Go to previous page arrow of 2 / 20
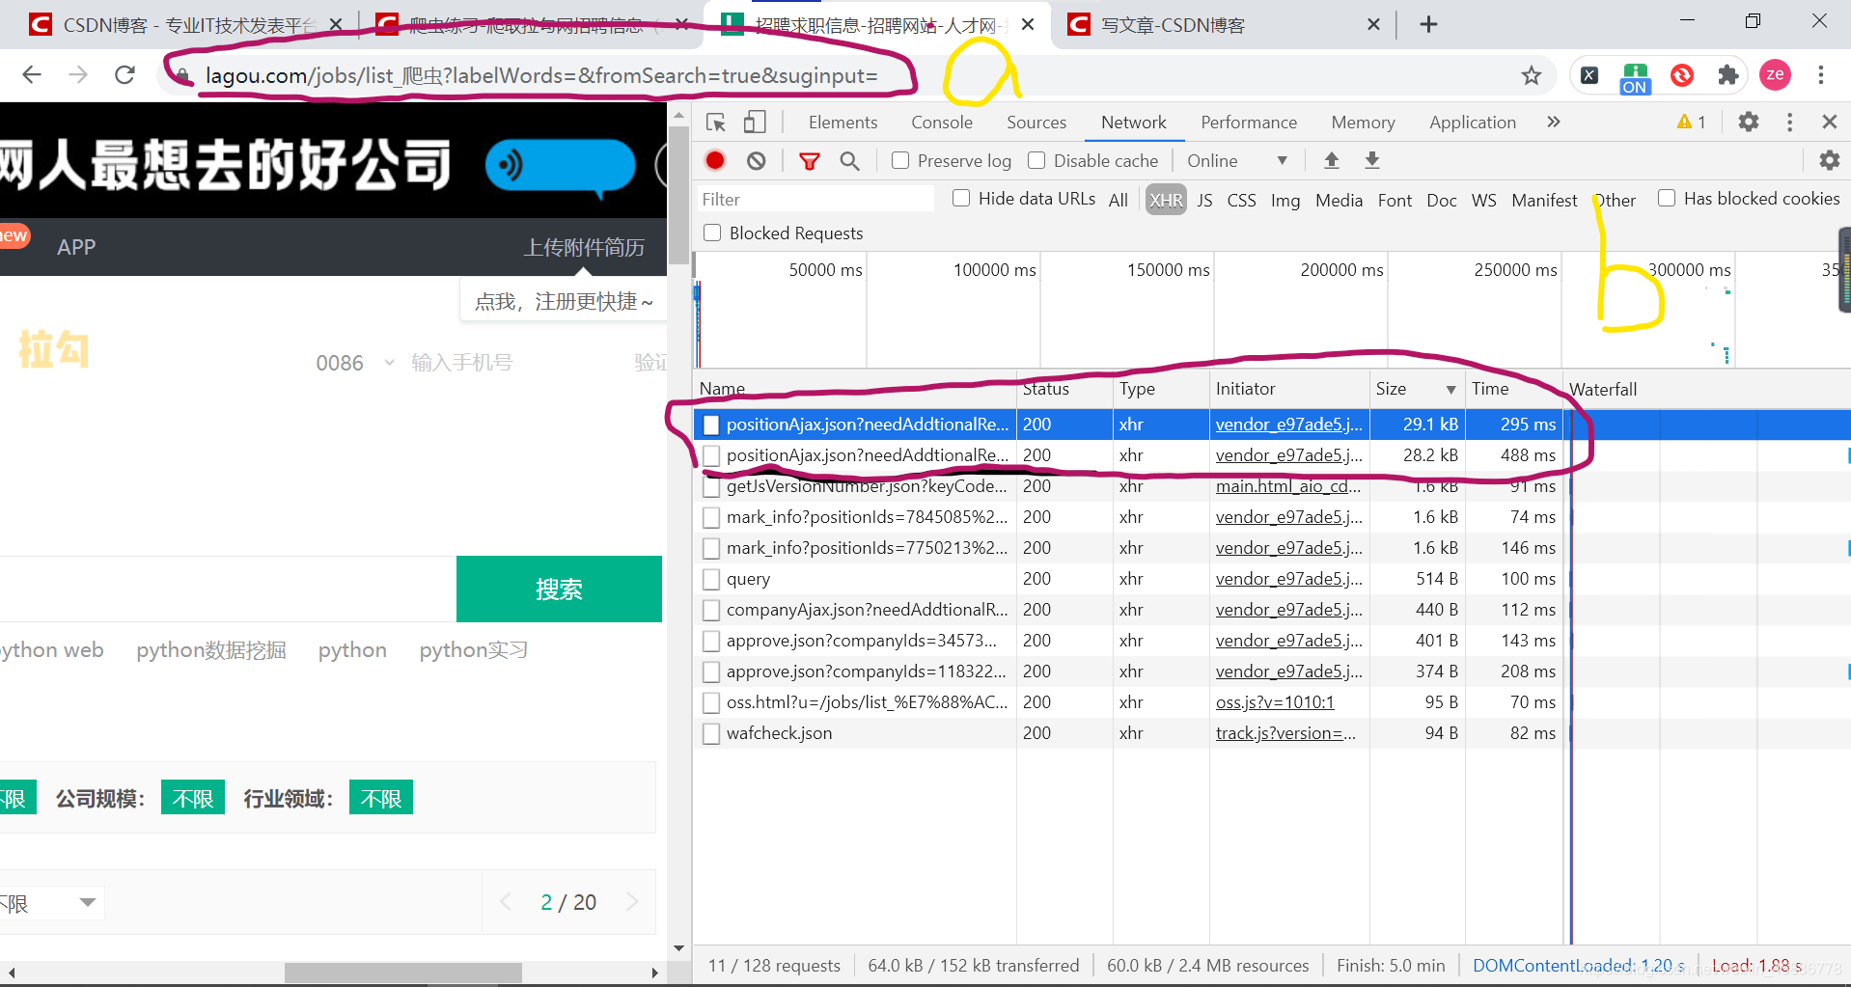The height and width of the screenshot is (987, 1851). pyautogui.click(x=506, y=902)
